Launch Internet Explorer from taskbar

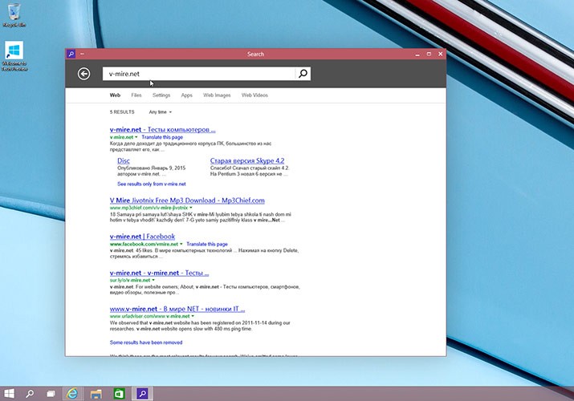(72, 393)
